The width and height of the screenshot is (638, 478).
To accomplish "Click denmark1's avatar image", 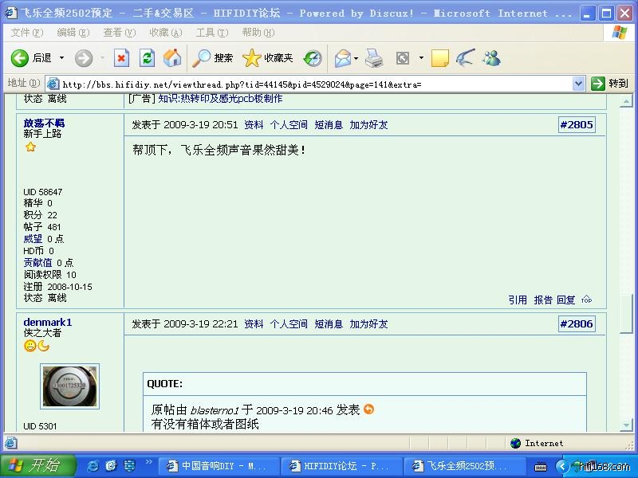I will [69, 386].
